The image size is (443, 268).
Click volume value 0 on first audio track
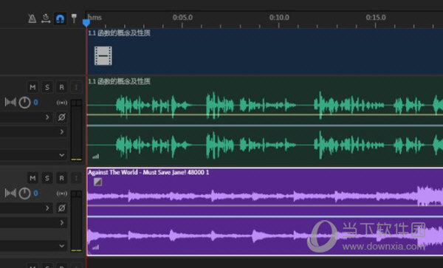[35, 102]
